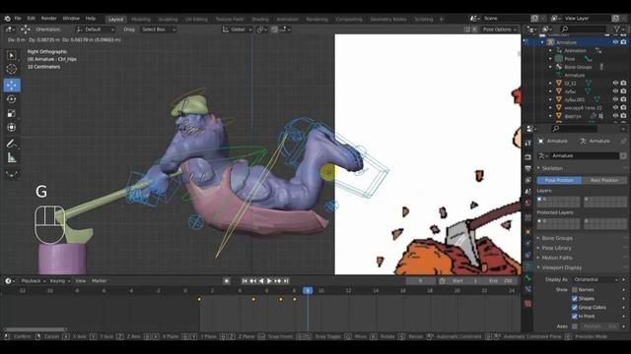This screenshot has width=631, height=354.
Task: Open the Bone Constraints properties tab icon
Action: point(528,289)
